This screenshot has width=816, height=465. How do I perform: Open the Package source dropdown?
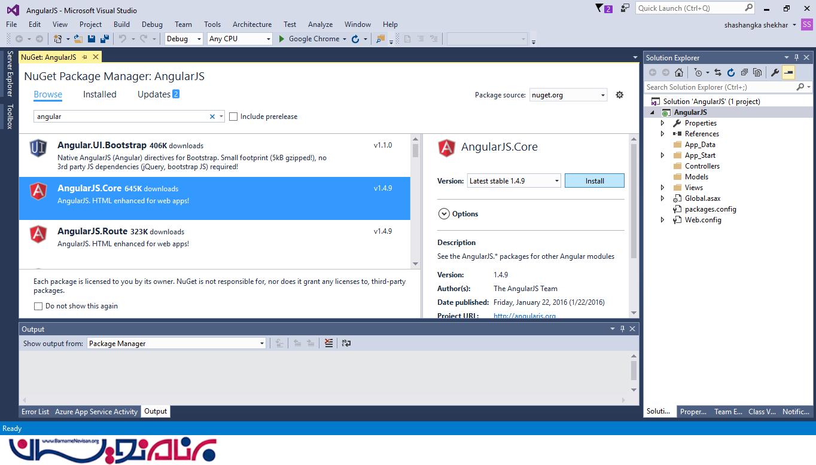coord(602,95)
